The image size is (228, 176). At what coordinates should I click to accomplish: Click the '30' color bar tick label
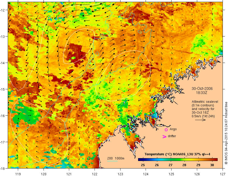coord(212,165)
